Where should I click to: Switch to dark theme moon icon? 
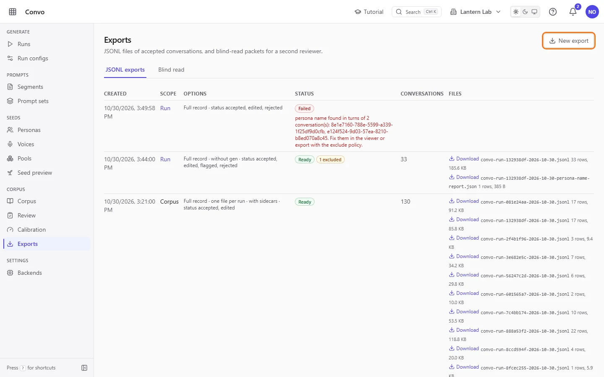525,12
